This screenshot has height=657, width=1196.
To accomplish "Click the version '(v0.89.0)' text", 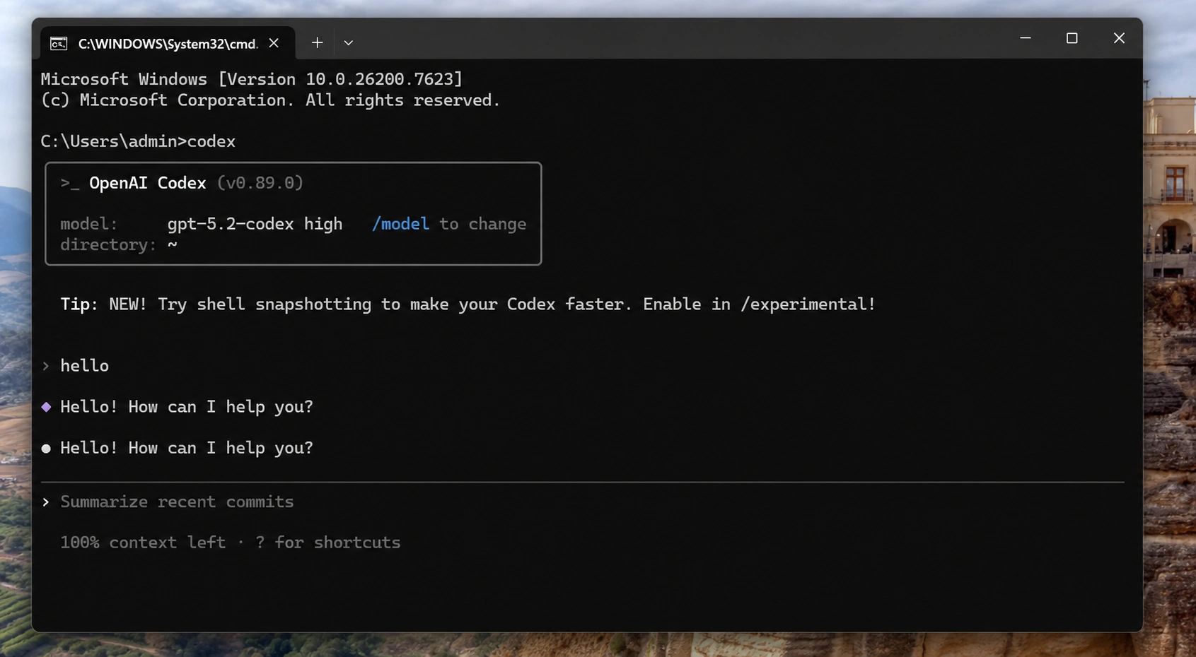I will [x=260, y=183].
